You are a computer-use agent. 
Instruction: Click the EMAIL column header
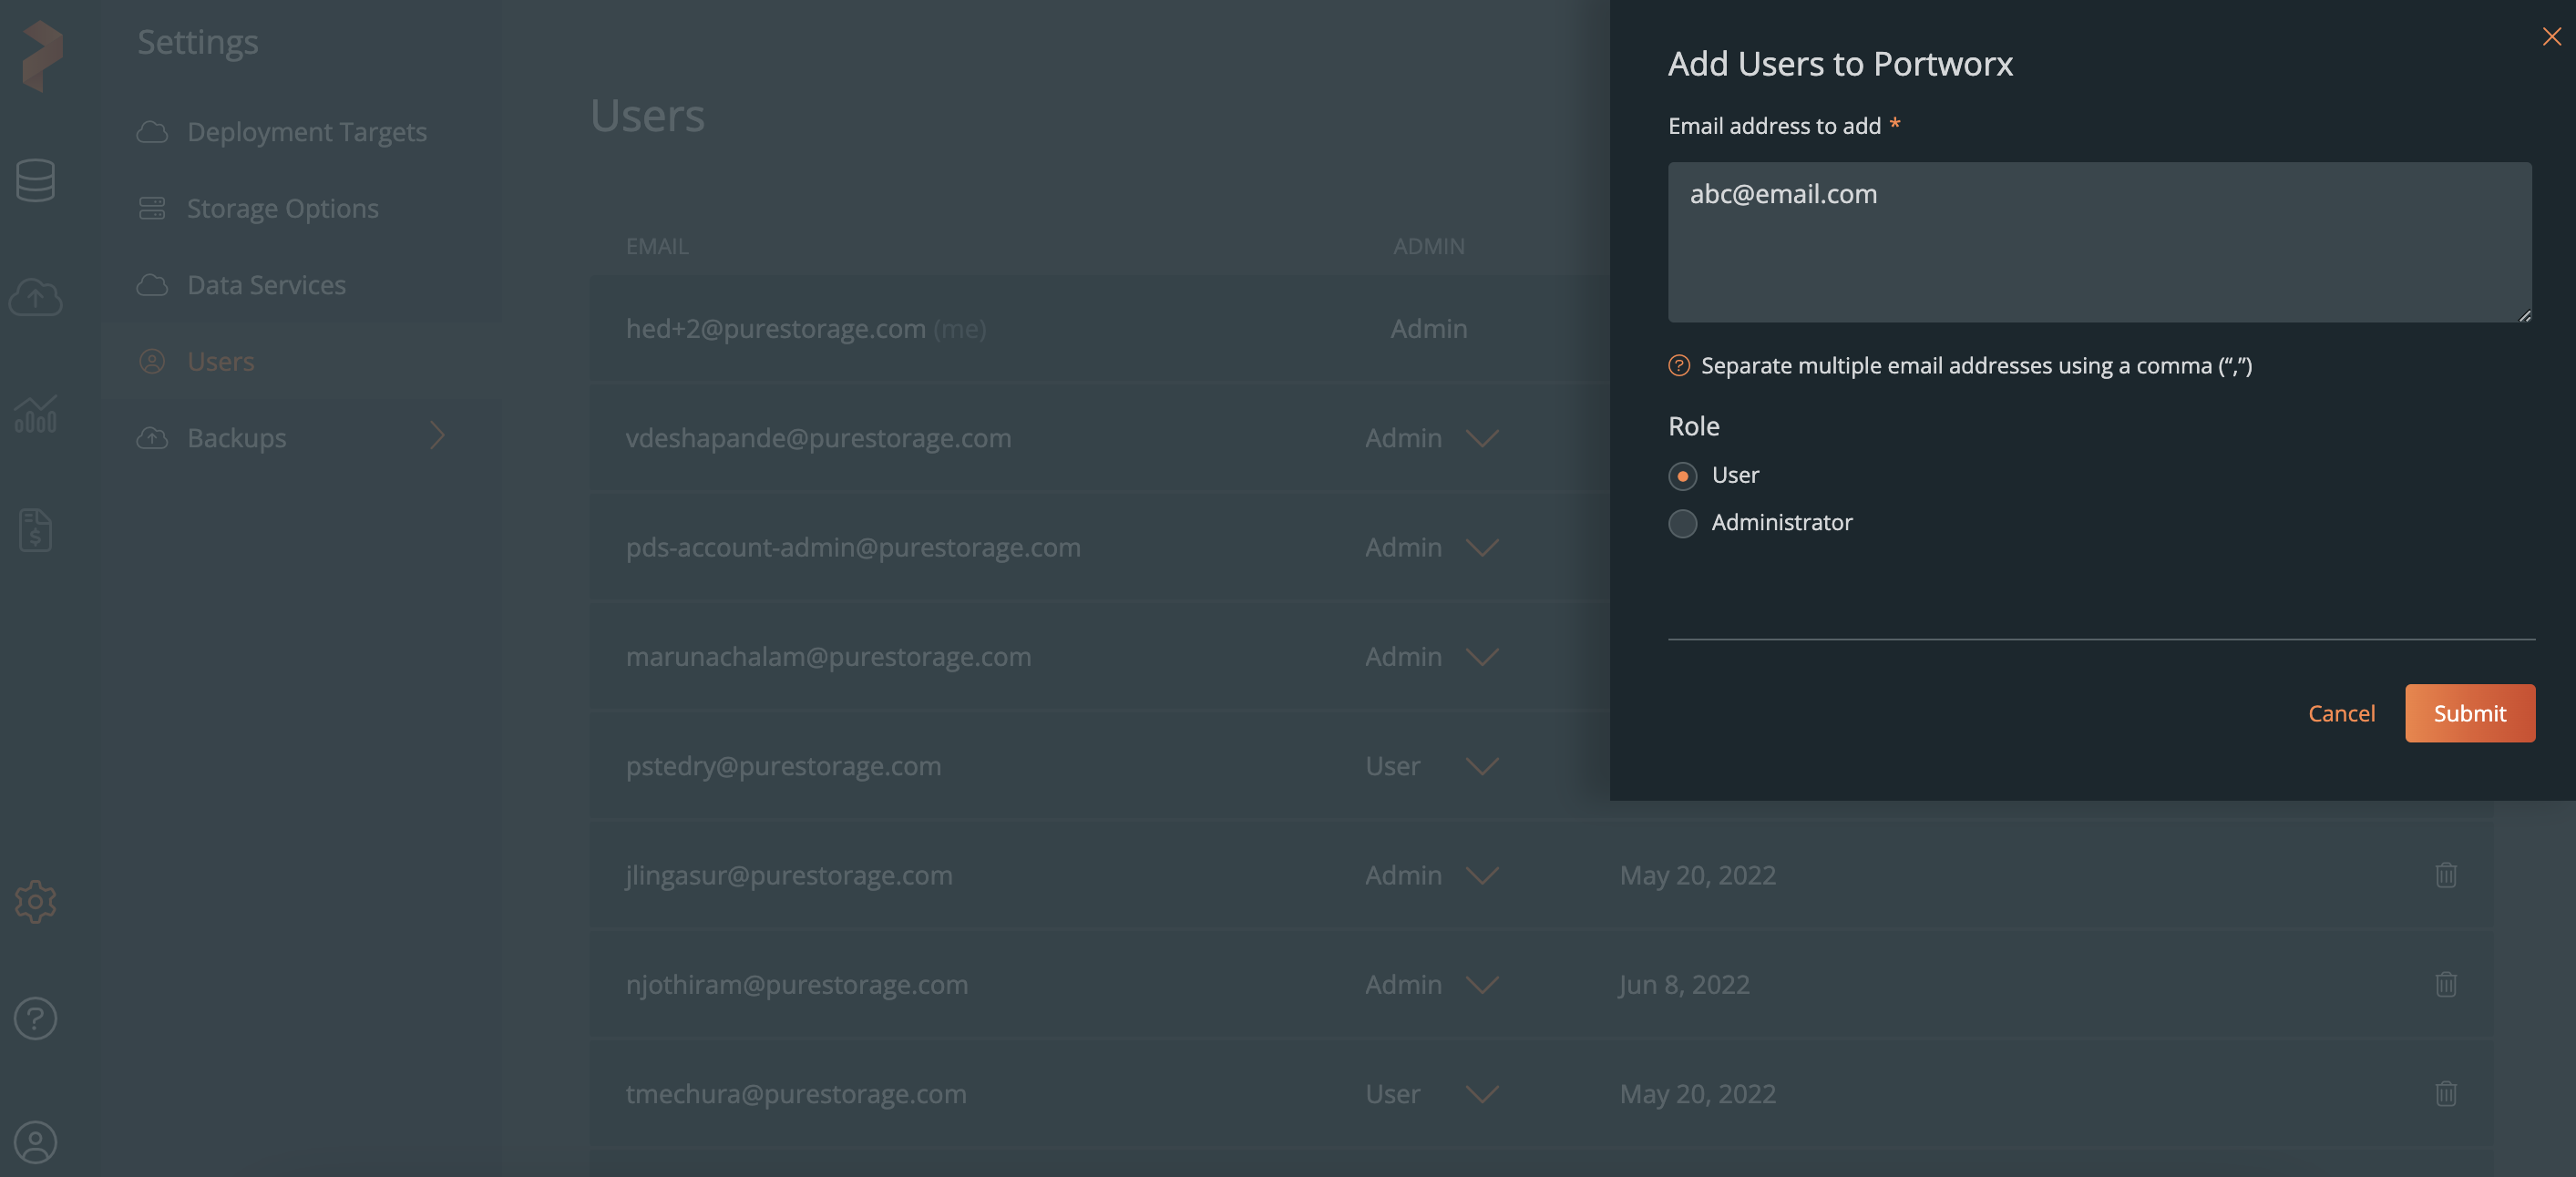(657, 246)
